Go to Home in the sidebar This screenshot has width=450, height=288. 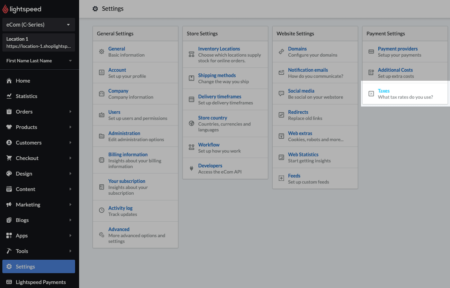[x=23, y=81]
